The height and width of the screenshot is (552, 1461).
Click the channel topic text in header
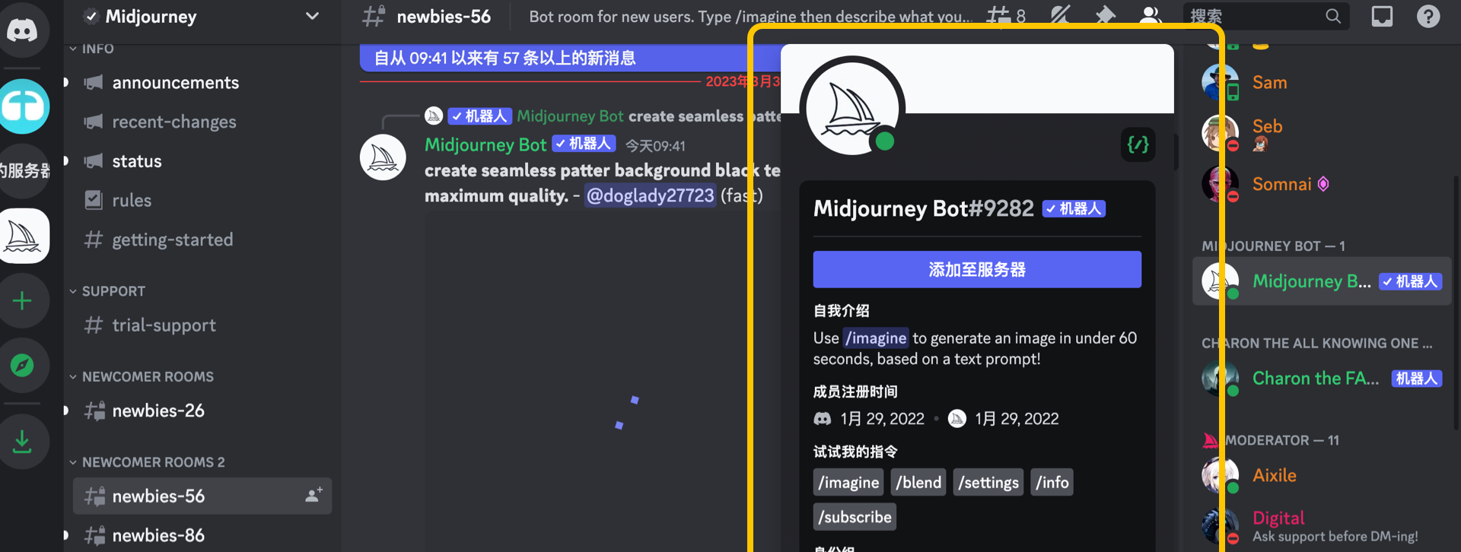[x=750, y=16]
